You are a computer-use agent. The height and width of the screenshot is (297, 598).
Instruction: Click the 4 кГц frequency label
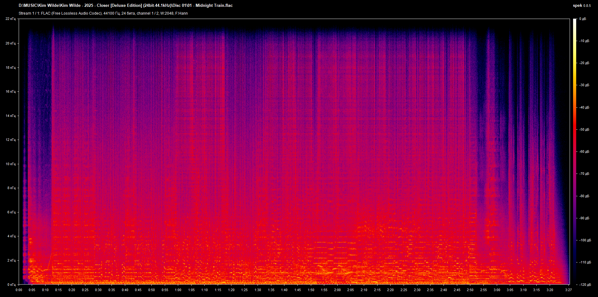pyautogui.click(x=12, y=236)
